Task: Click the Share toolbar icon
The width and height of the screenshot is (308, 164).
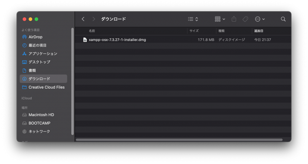Action: pyautogui.click(x=234, y=19)
